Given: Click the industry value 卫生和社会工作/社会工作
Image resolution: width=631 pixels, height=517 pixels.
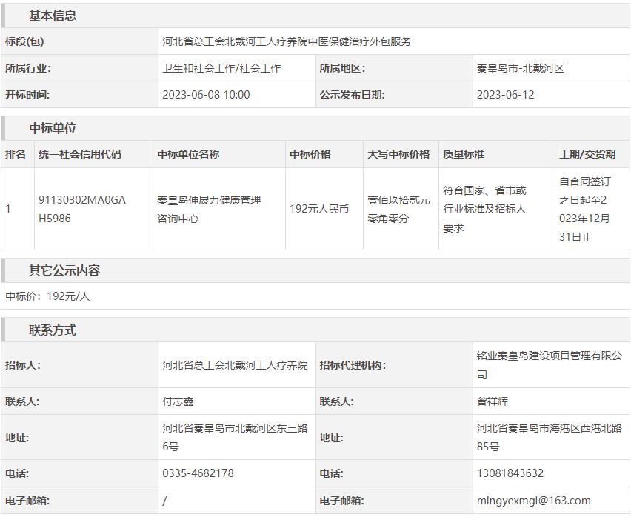Looking at the screenshot, I should click(x=221, y=68).
